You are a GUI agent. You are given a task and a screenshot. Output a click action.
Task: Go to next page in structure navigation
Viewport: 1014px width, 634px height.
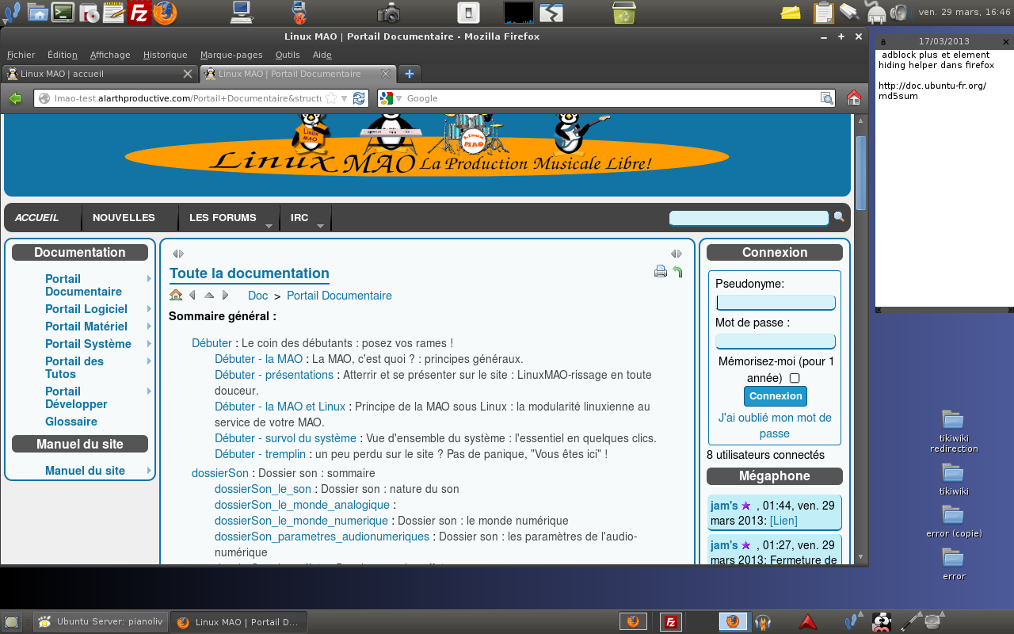tap(226, 295)
